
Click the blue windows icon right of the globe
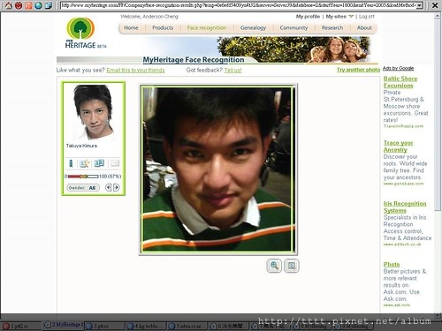point(49,5)
